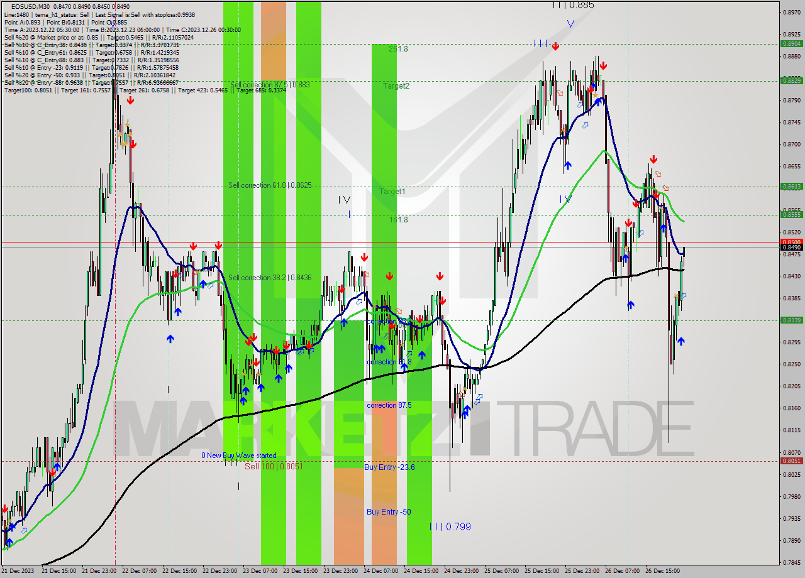
Task: Click the red 0.8051 price tag
Action: point(791,461)
